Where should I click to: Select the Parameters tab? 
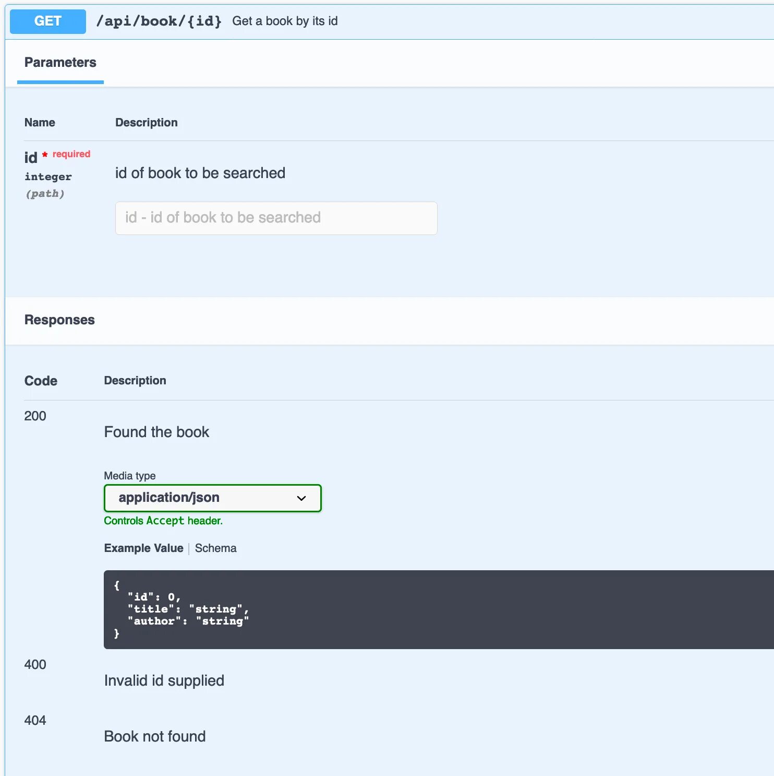coord(61,63)
